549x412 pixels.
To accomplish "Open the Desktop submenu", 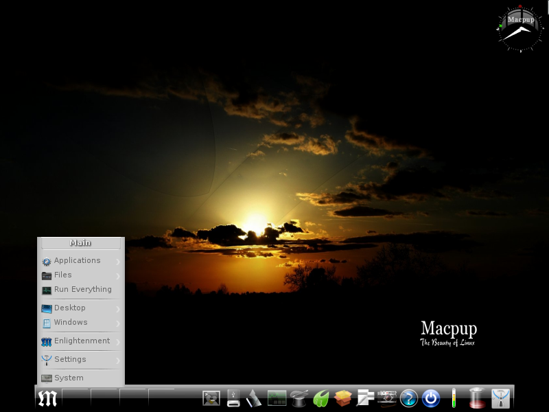I will click(x=81, y=308).
